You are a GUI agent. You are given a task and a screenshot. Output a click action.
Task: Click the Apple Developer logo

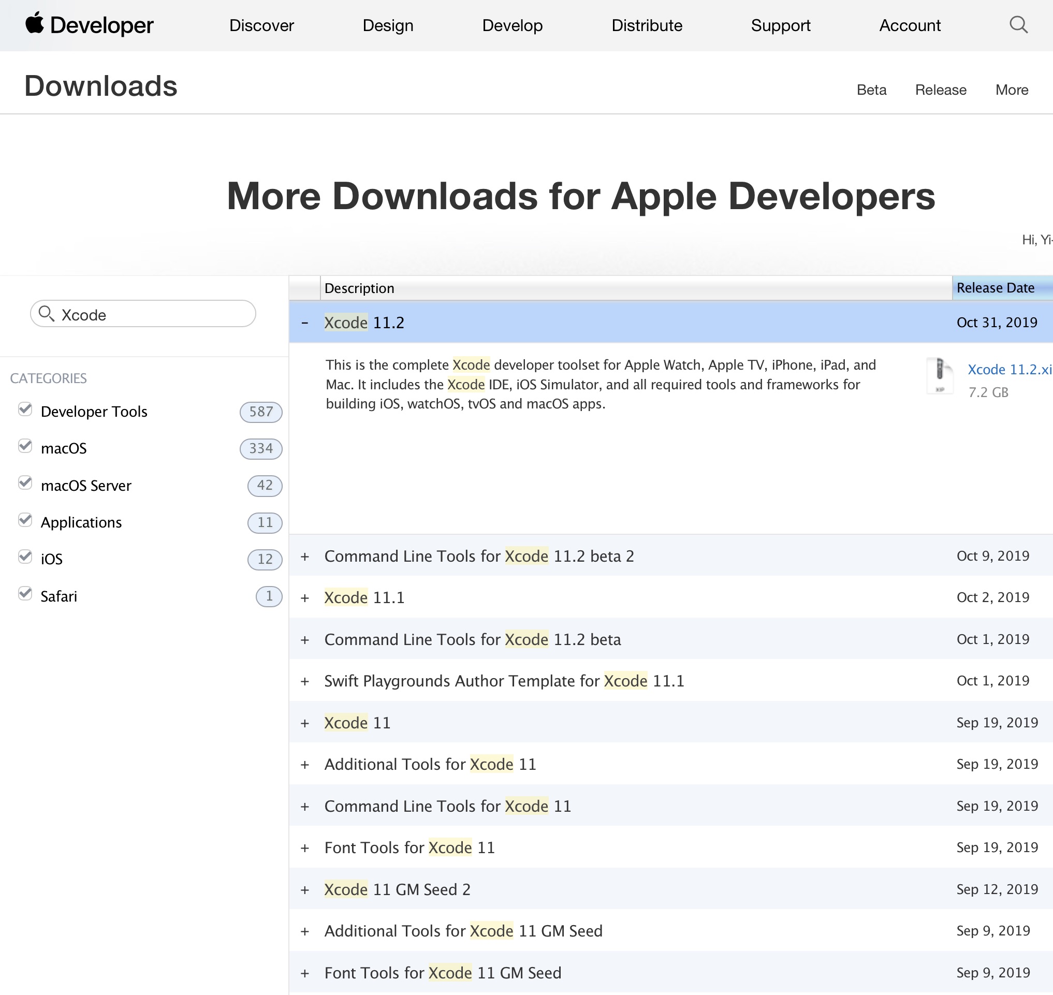(x=89, y=25)
